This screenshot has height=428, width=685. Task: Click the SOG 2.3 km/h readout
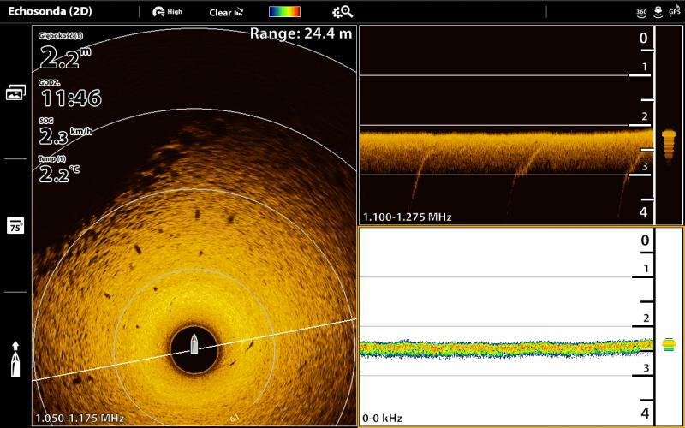65,134
